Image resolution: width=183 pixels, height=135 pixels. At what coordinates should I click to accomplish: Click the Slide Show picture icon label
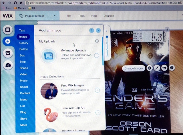click(134, 90)
